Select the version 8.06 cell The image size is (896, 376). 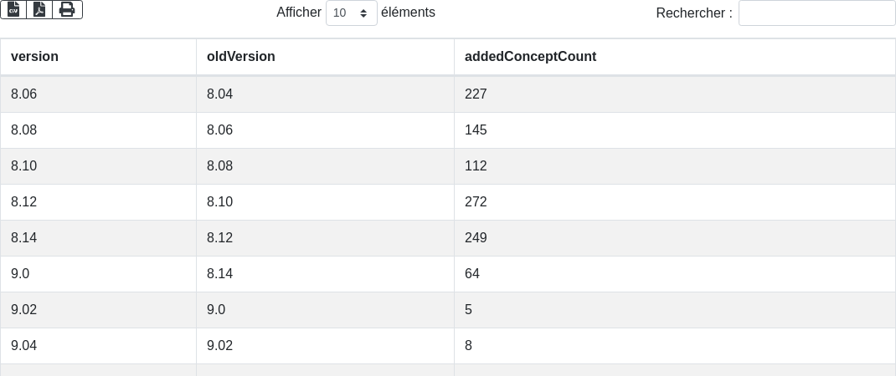tap(24, 94)
